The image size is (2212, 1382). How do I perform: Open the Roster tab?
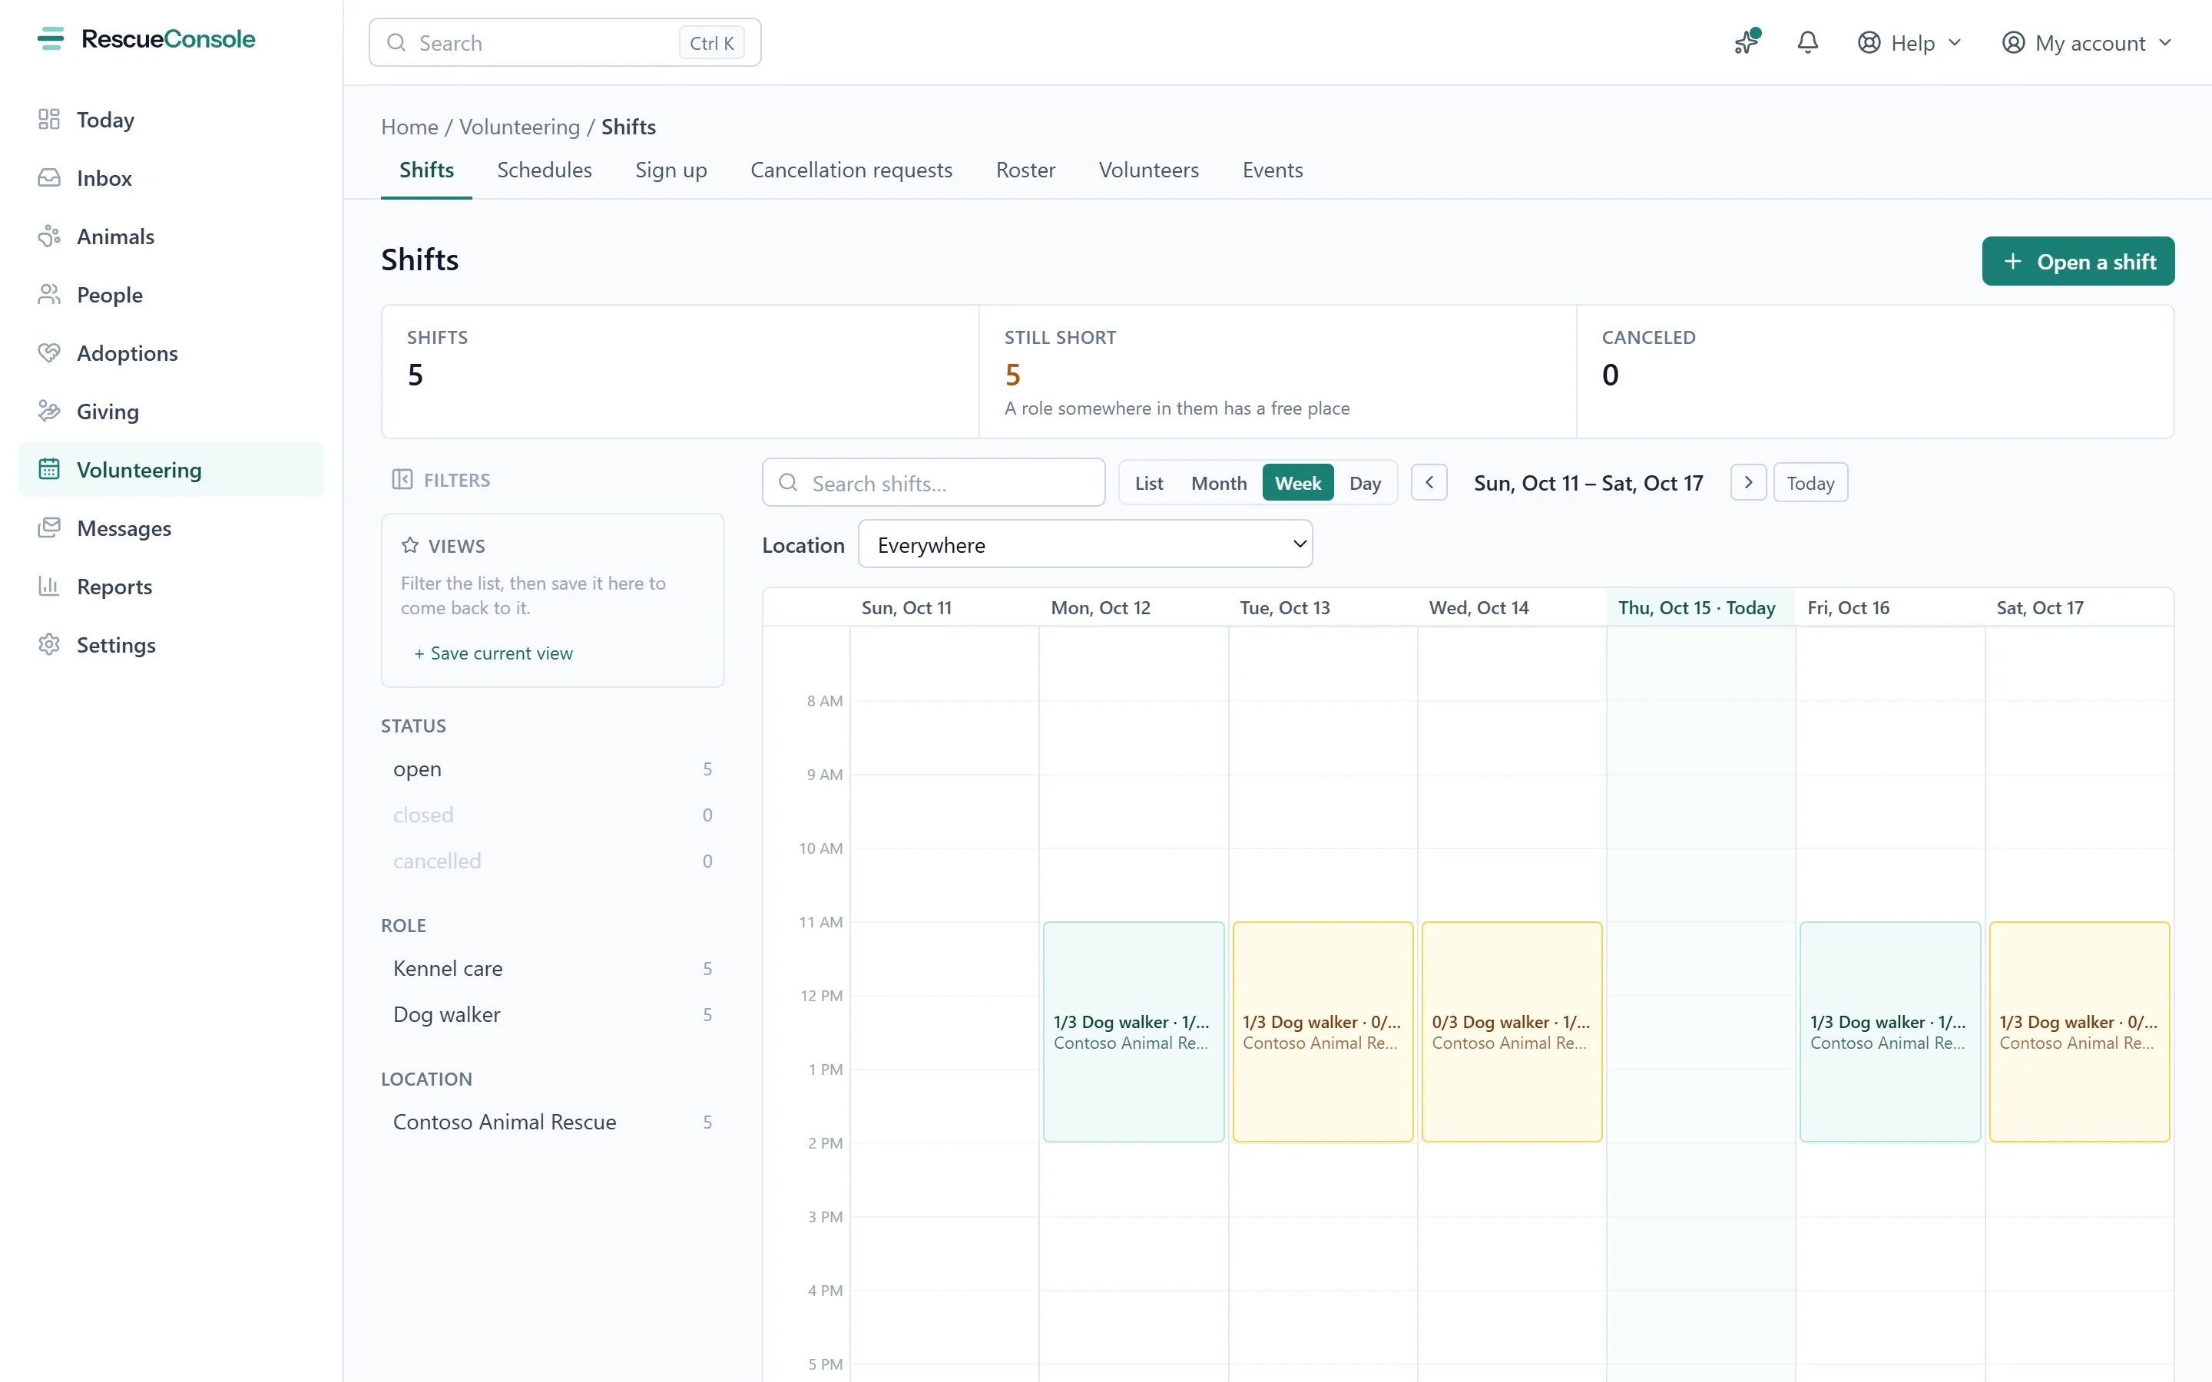tap(1025, 170)
